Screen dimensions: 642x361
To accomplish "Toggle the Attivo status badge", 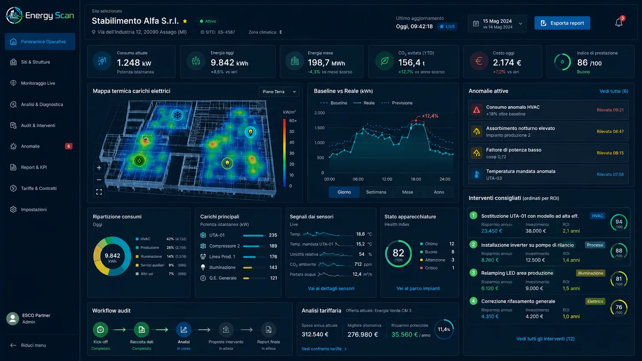I will pos(208,21).
